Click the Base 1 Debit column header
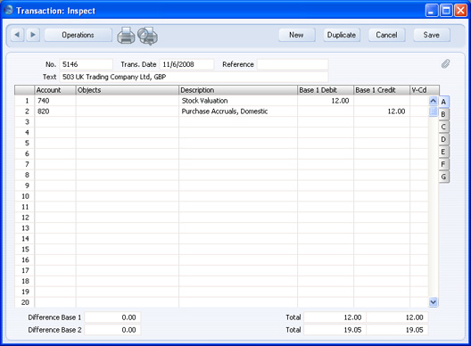Image resolution: width=471 pixels, height=346 pixels. 326,90
